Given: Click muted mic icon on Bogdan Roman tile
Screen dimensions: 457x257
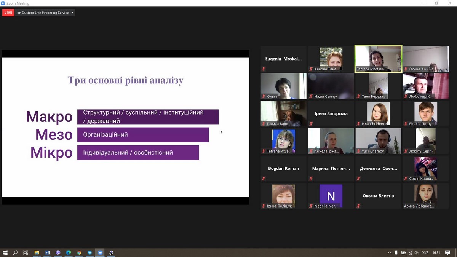Looking at the screenshot, I should 264,179.
